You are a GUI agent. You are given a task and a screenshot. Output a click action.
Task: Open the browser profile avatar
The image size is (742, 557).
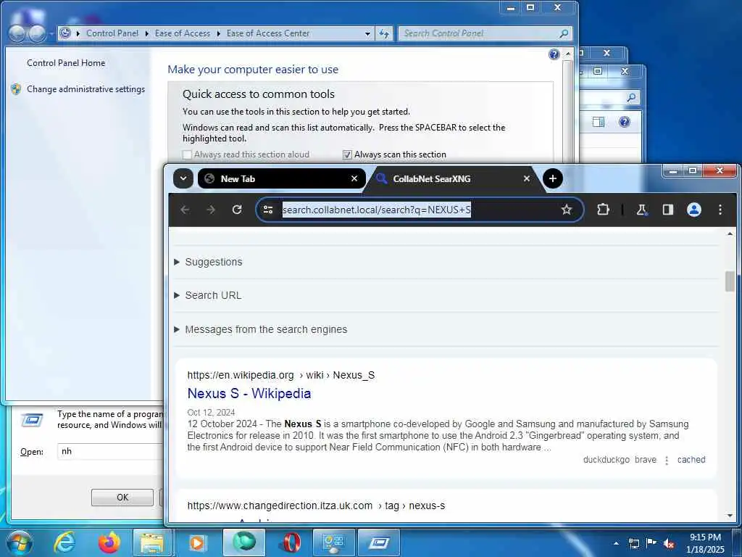point(694,210)
